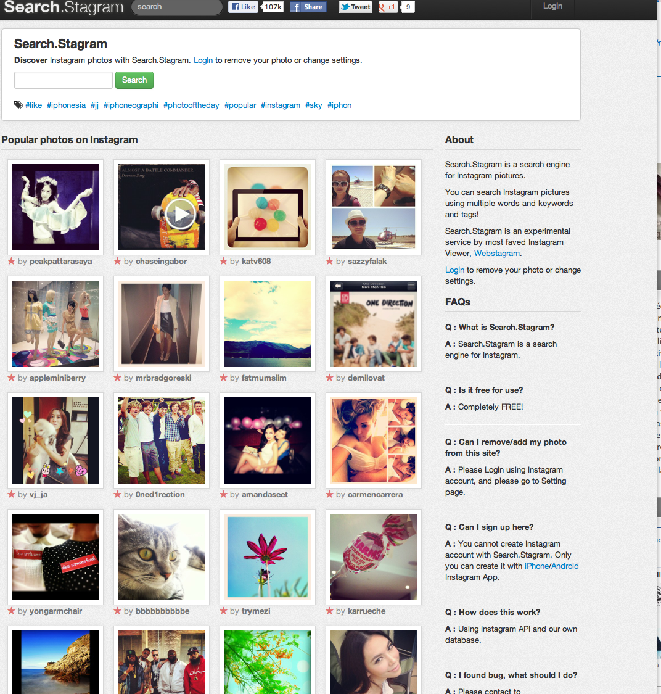661x694 pixels.
Task: Select the #iphoneographi hashtag
Action: pos(131,105)
